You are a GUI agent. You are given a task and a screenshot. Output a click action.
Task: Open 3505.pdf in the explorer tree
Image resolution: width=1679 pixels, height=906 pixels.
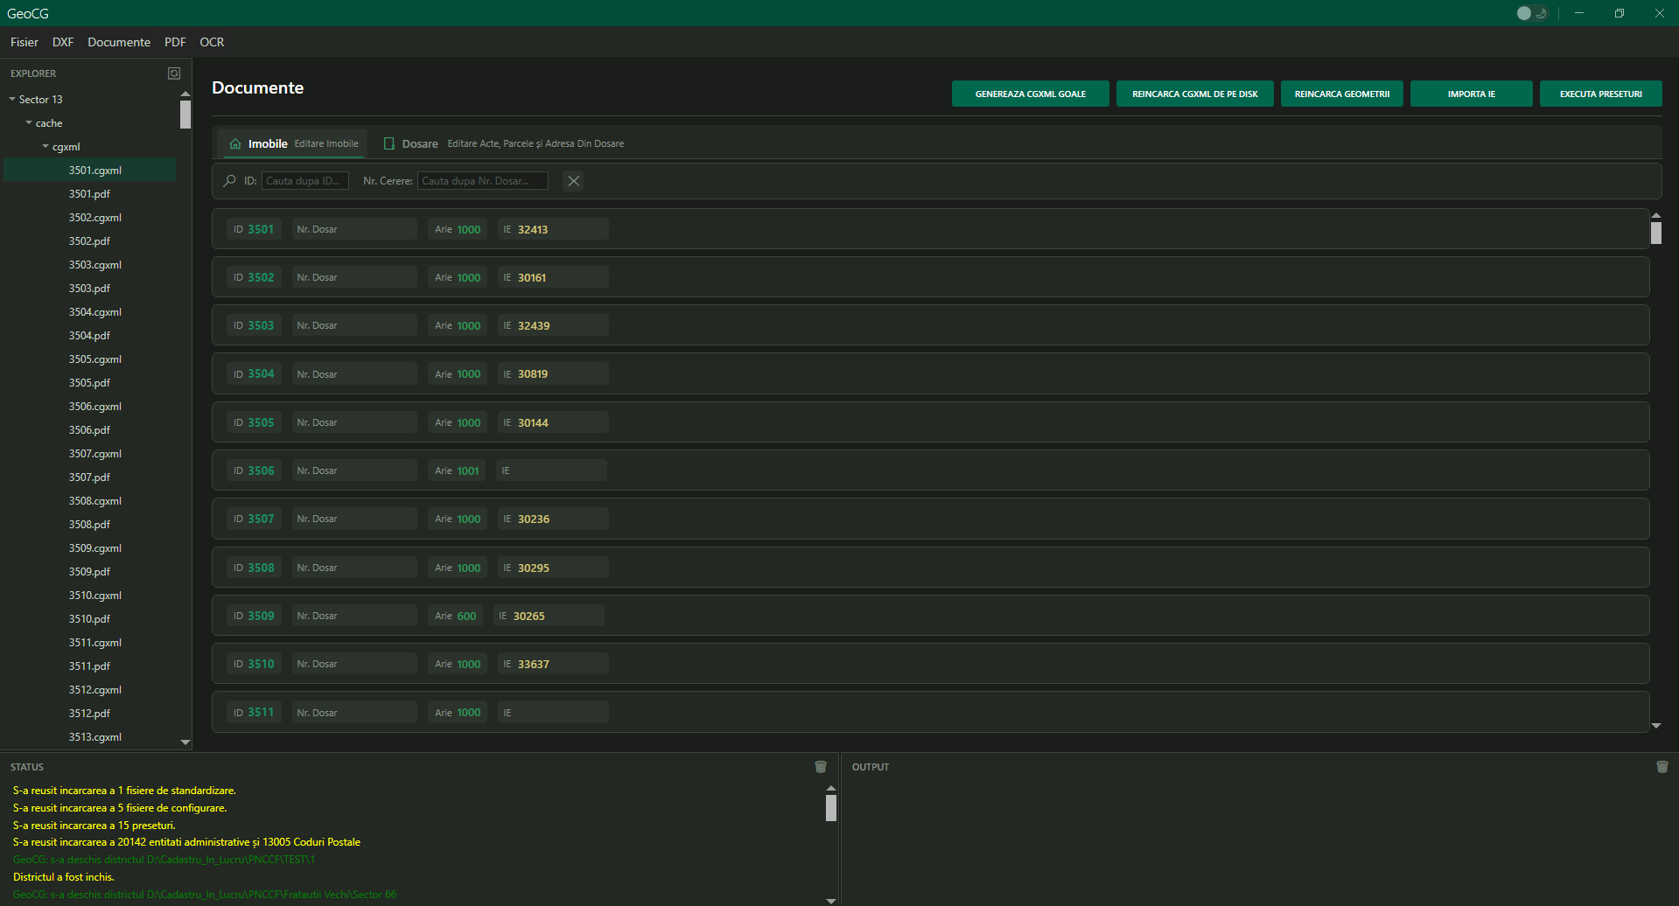click(x=89, y=383)
